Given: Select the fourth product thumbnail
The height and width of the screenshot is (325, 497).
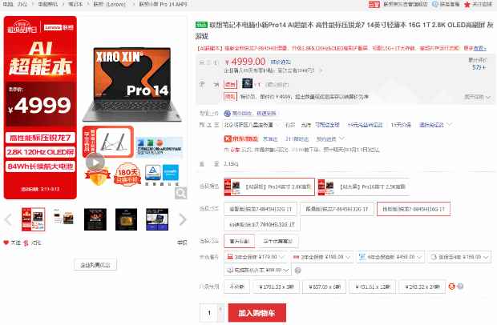Looking at the screenshot, I should 126,219.
